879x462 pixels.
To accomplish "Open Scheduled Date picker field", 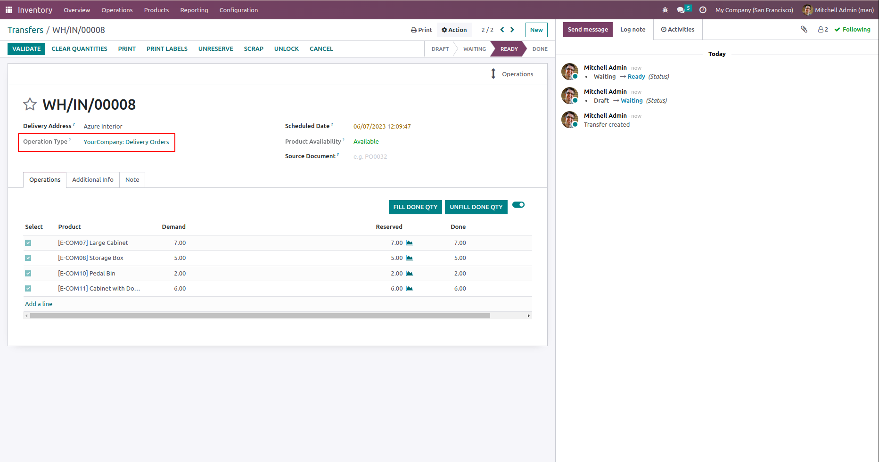I will (x=382, y=126).
